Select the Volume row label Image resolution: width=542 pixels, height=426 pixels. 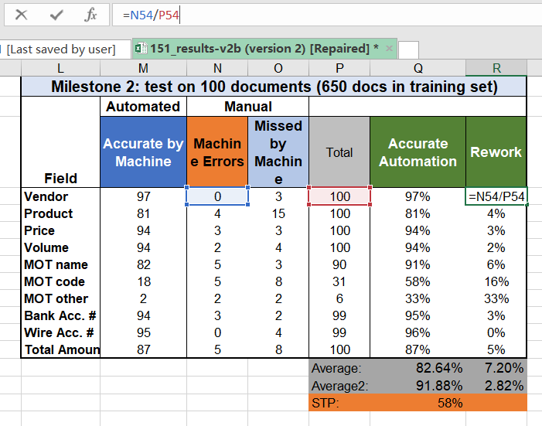pyautogui.click(x=60, y=247)
